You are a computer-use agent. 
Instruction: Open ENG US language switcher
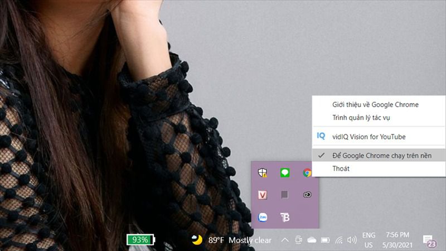tap(369, 240)
